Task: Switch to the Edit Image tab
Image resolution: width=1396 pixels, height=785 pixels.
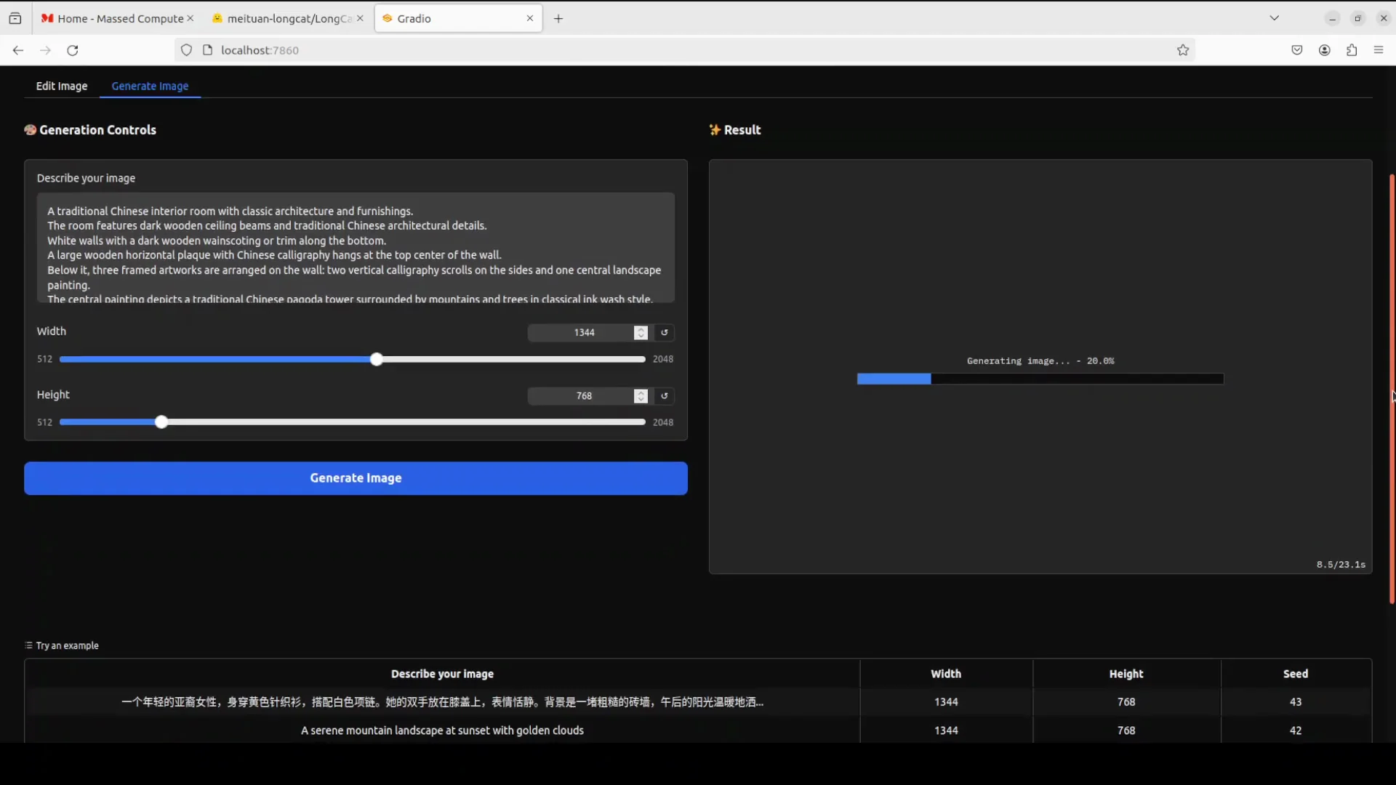Action: (61, 86)
